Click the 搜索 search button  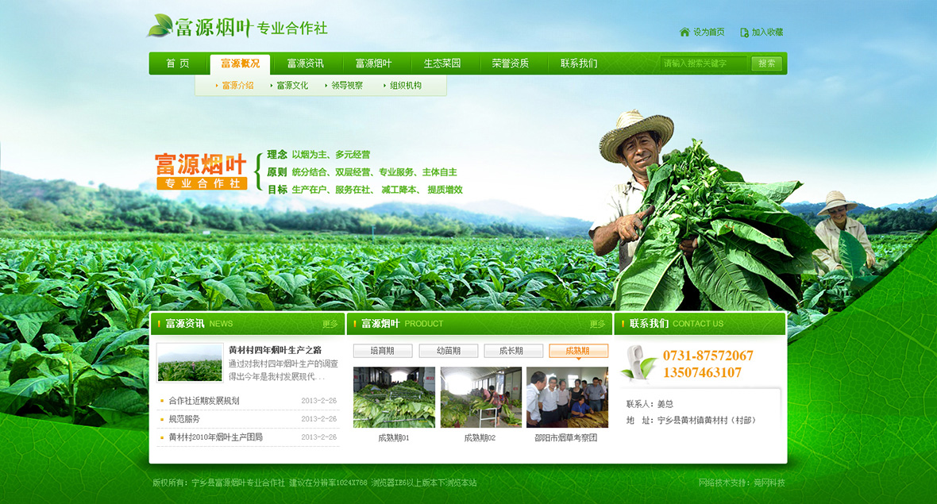coord(767,63)
